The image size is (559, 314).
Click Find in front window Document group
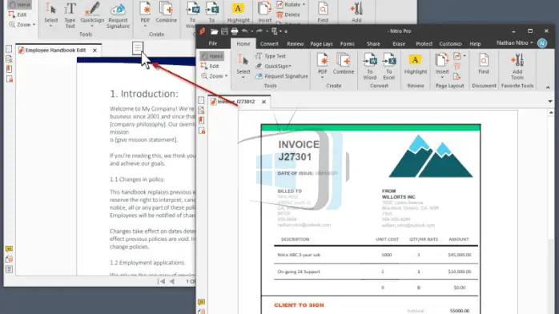point(484,64)
